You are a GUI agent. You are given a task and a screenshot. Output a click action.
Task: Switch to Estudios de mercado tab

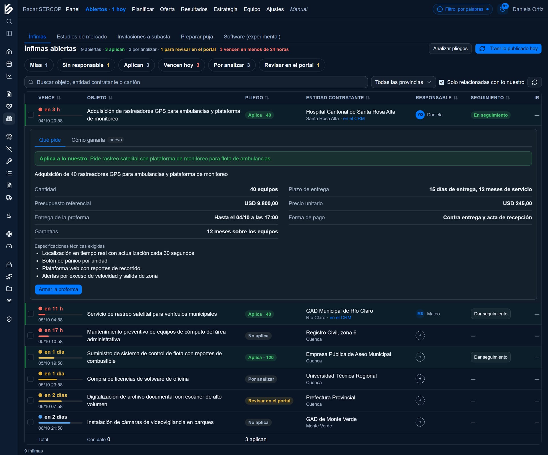pos(82,36)
